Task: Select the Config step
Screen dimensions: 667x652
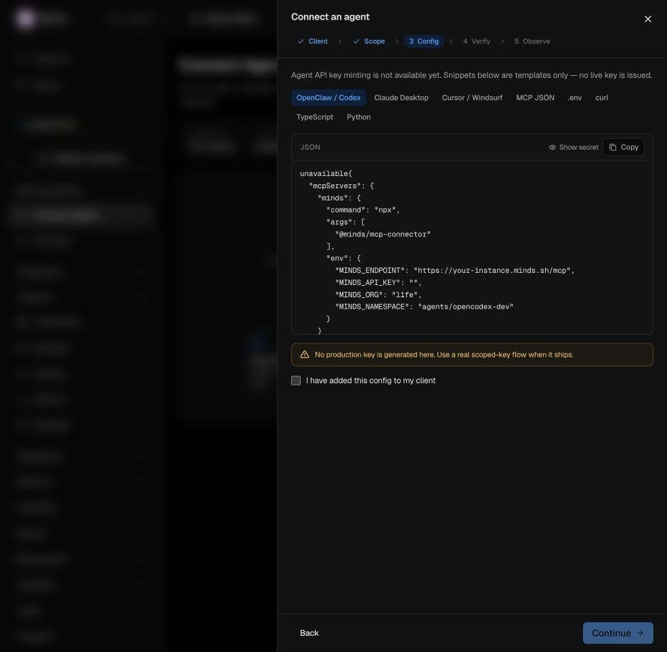Action: coord(424,41)
